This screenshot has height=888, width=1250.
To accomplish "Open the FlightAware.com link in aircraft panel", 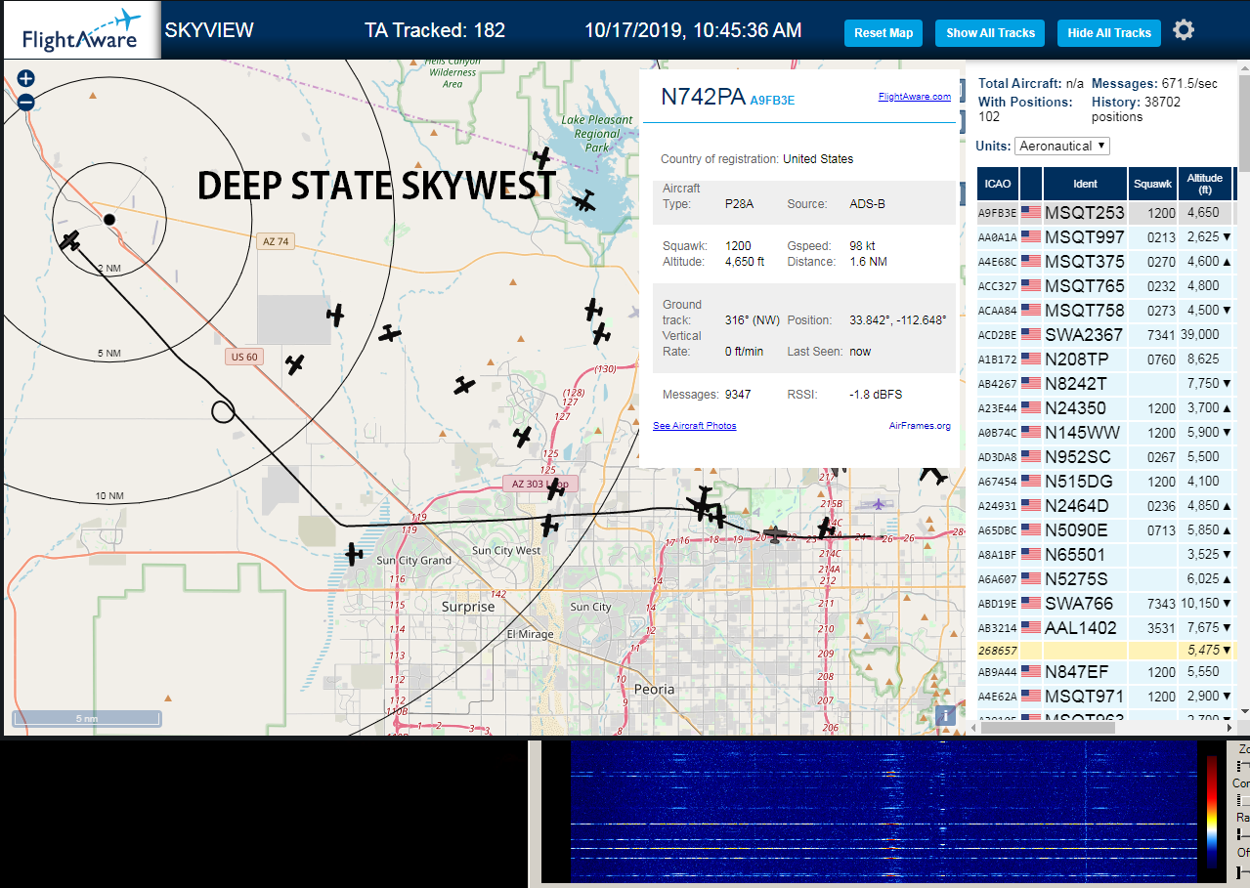I will (x=915, y=97).
